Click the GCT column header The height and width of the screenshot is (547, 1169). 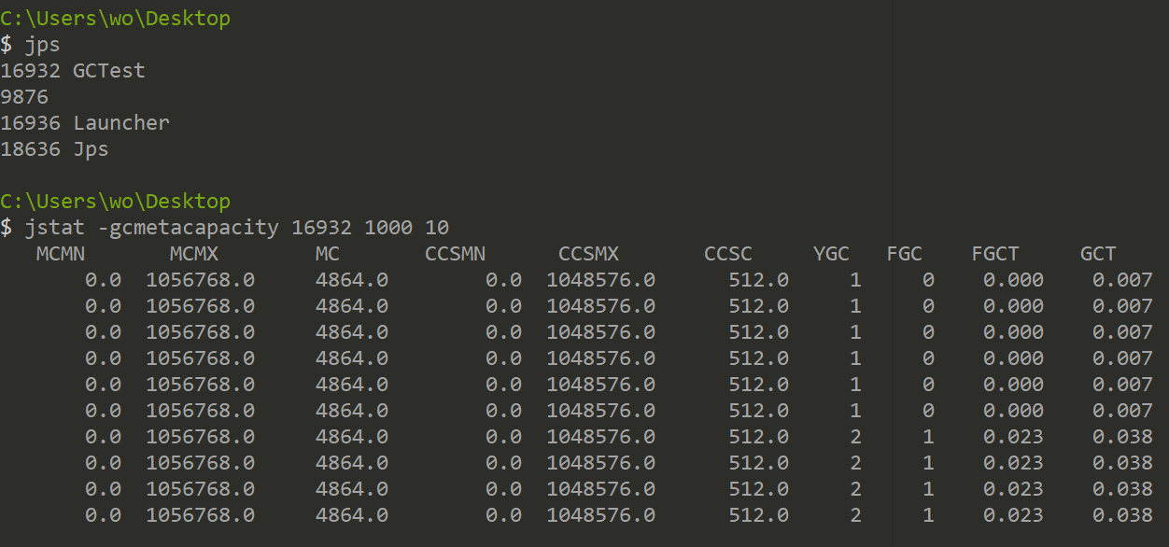[x=1098, y=254]
